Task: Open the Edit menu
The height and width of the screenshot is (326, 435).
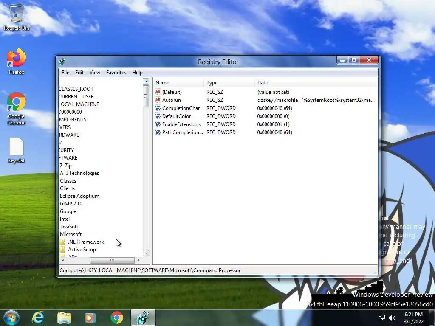Action: coord(79,72)
